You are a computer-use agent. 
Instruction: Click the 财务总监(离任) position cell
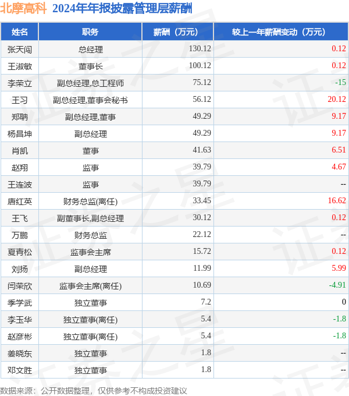(91, 201)
